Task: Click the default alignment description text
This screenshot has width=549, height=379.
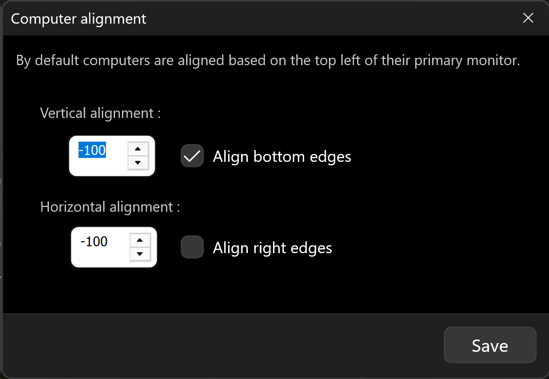Action: click(x=268, y=61)
